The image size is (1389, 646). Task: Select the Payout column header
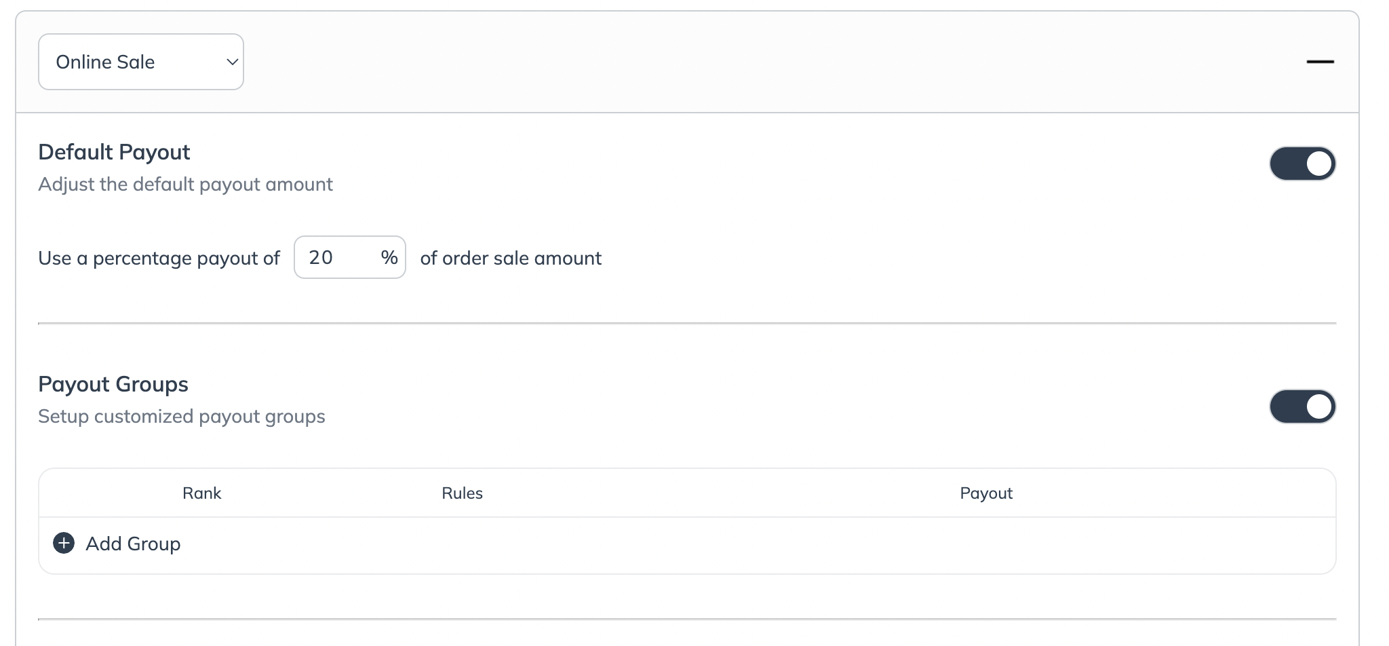985,493
